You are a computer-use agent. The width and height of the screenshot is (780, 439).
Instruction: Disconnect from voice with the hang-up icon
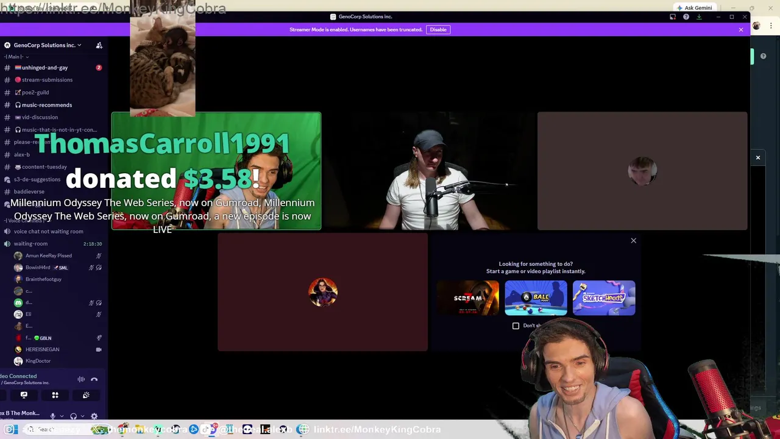click(94, 379)
